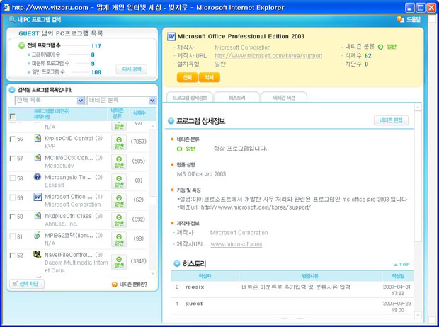Click the 선택 차단 button
Image resolution: width=439 pixels, height=327 pixels.
coord(27,284)
